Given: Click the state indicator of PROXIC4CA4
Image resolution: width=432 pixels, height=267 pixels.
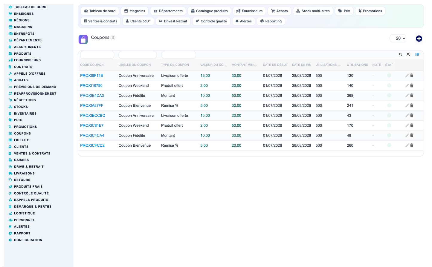Looking at the screenshot, I should (x=389, y=136).
